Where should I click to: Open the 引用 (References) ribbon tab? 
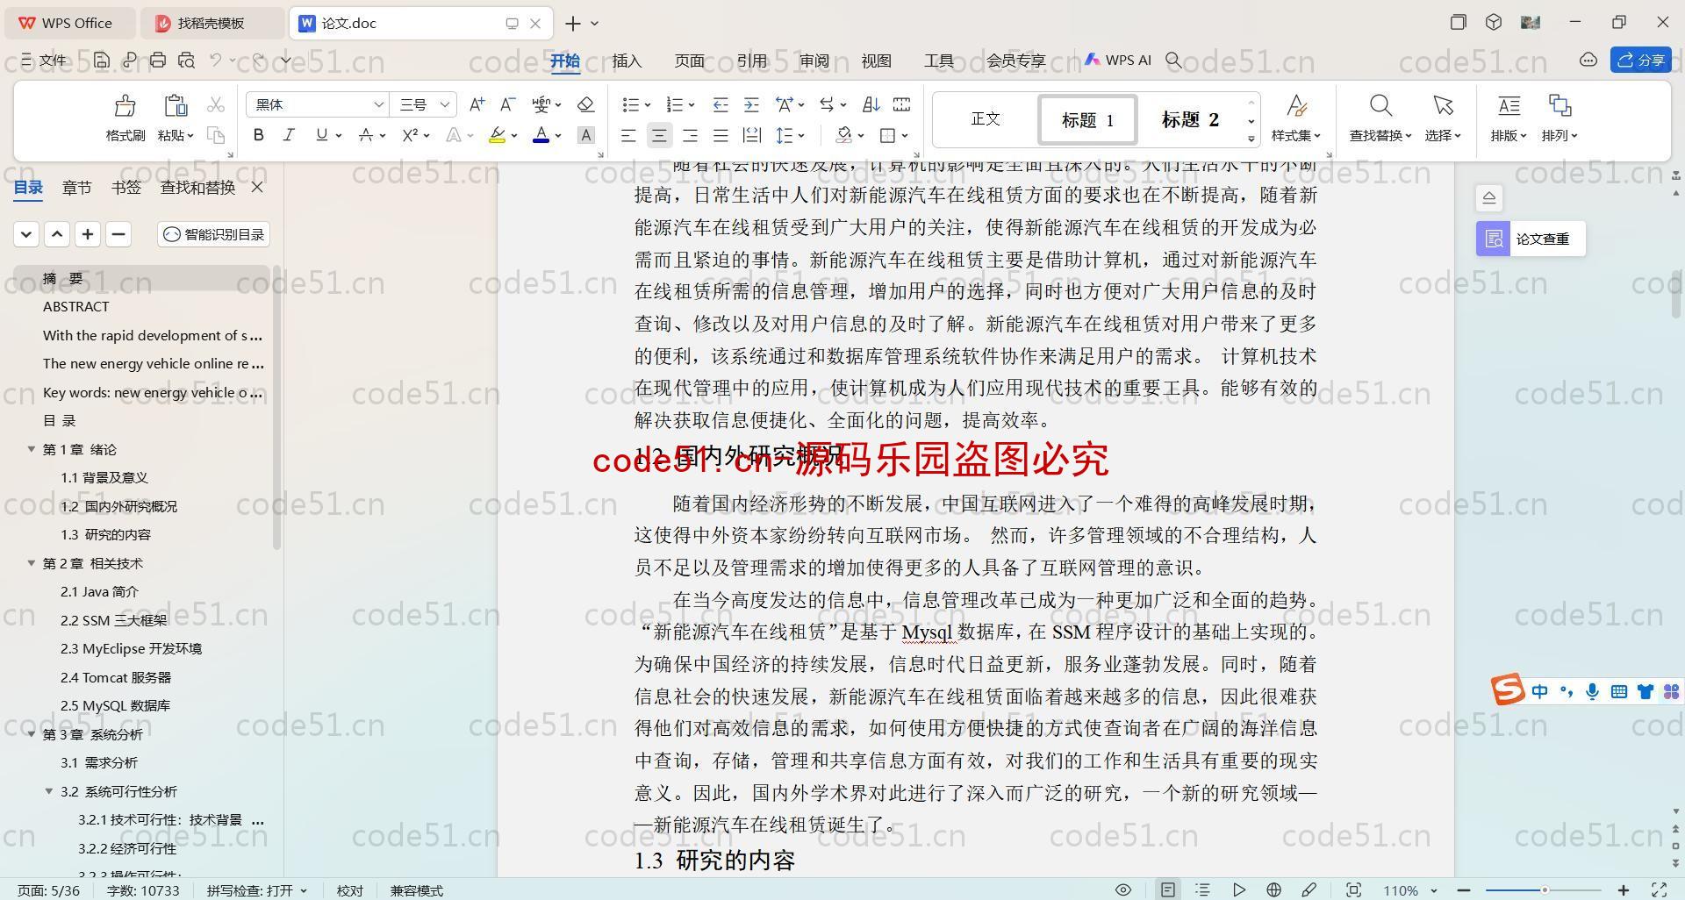point(751,60)
